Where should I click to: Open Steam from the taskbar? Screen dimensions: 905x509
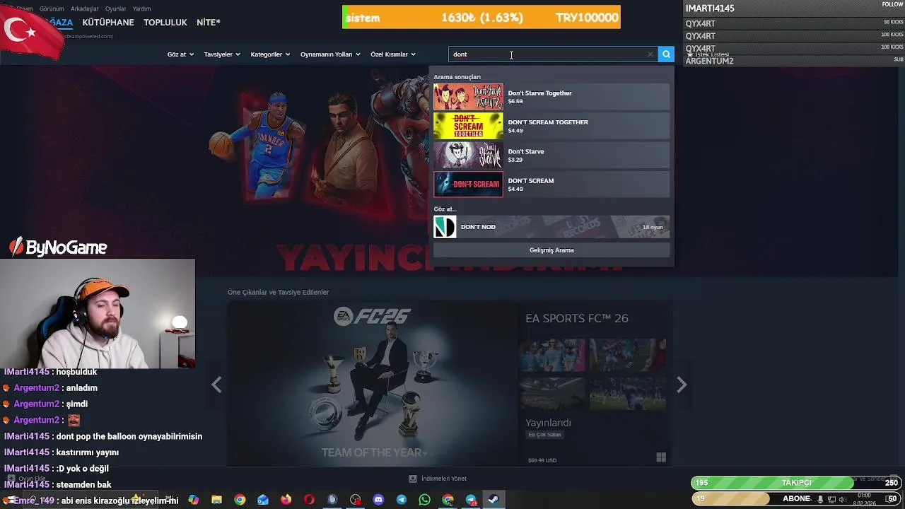pos(494,500)
